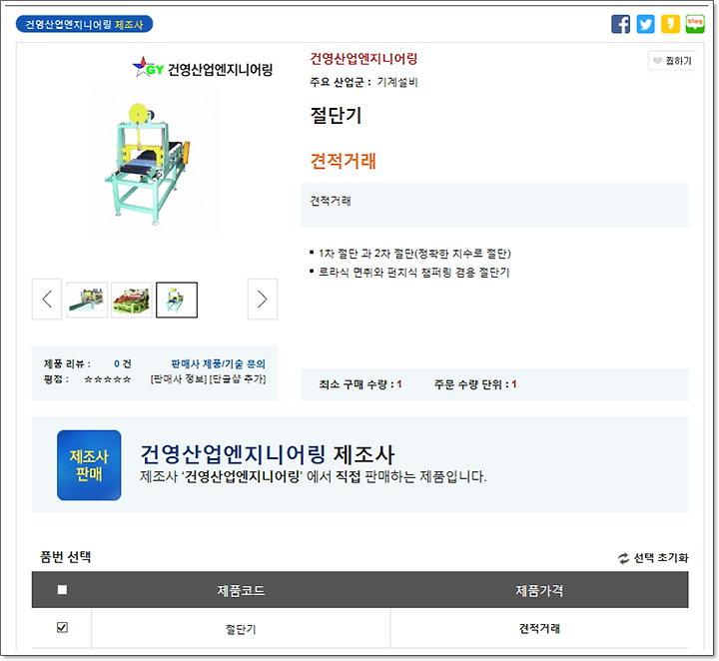This screenshot has height=661, width=719.
Task: Click the 제조사 판매 blue square badge
Action: click(89, 465)
